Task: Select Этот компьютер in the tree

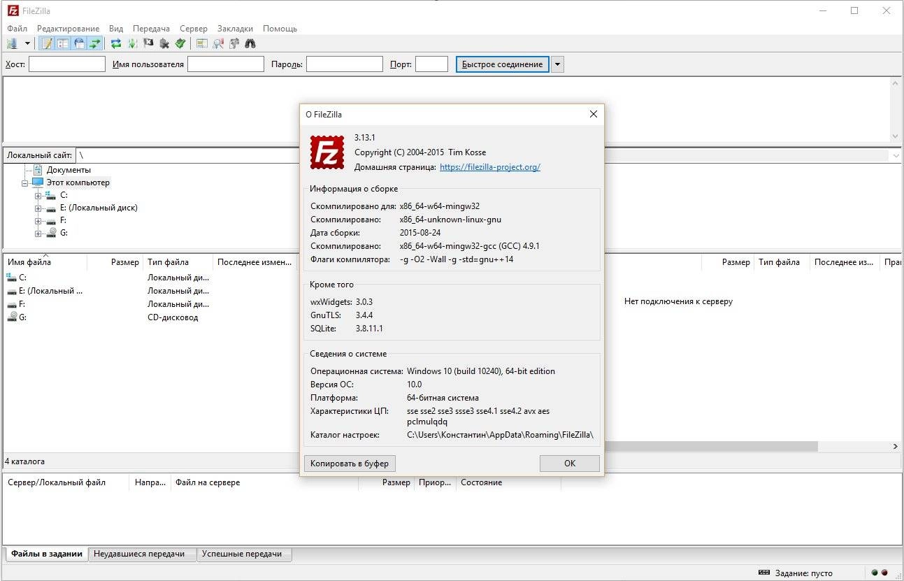Action: (x=78, y=182)
